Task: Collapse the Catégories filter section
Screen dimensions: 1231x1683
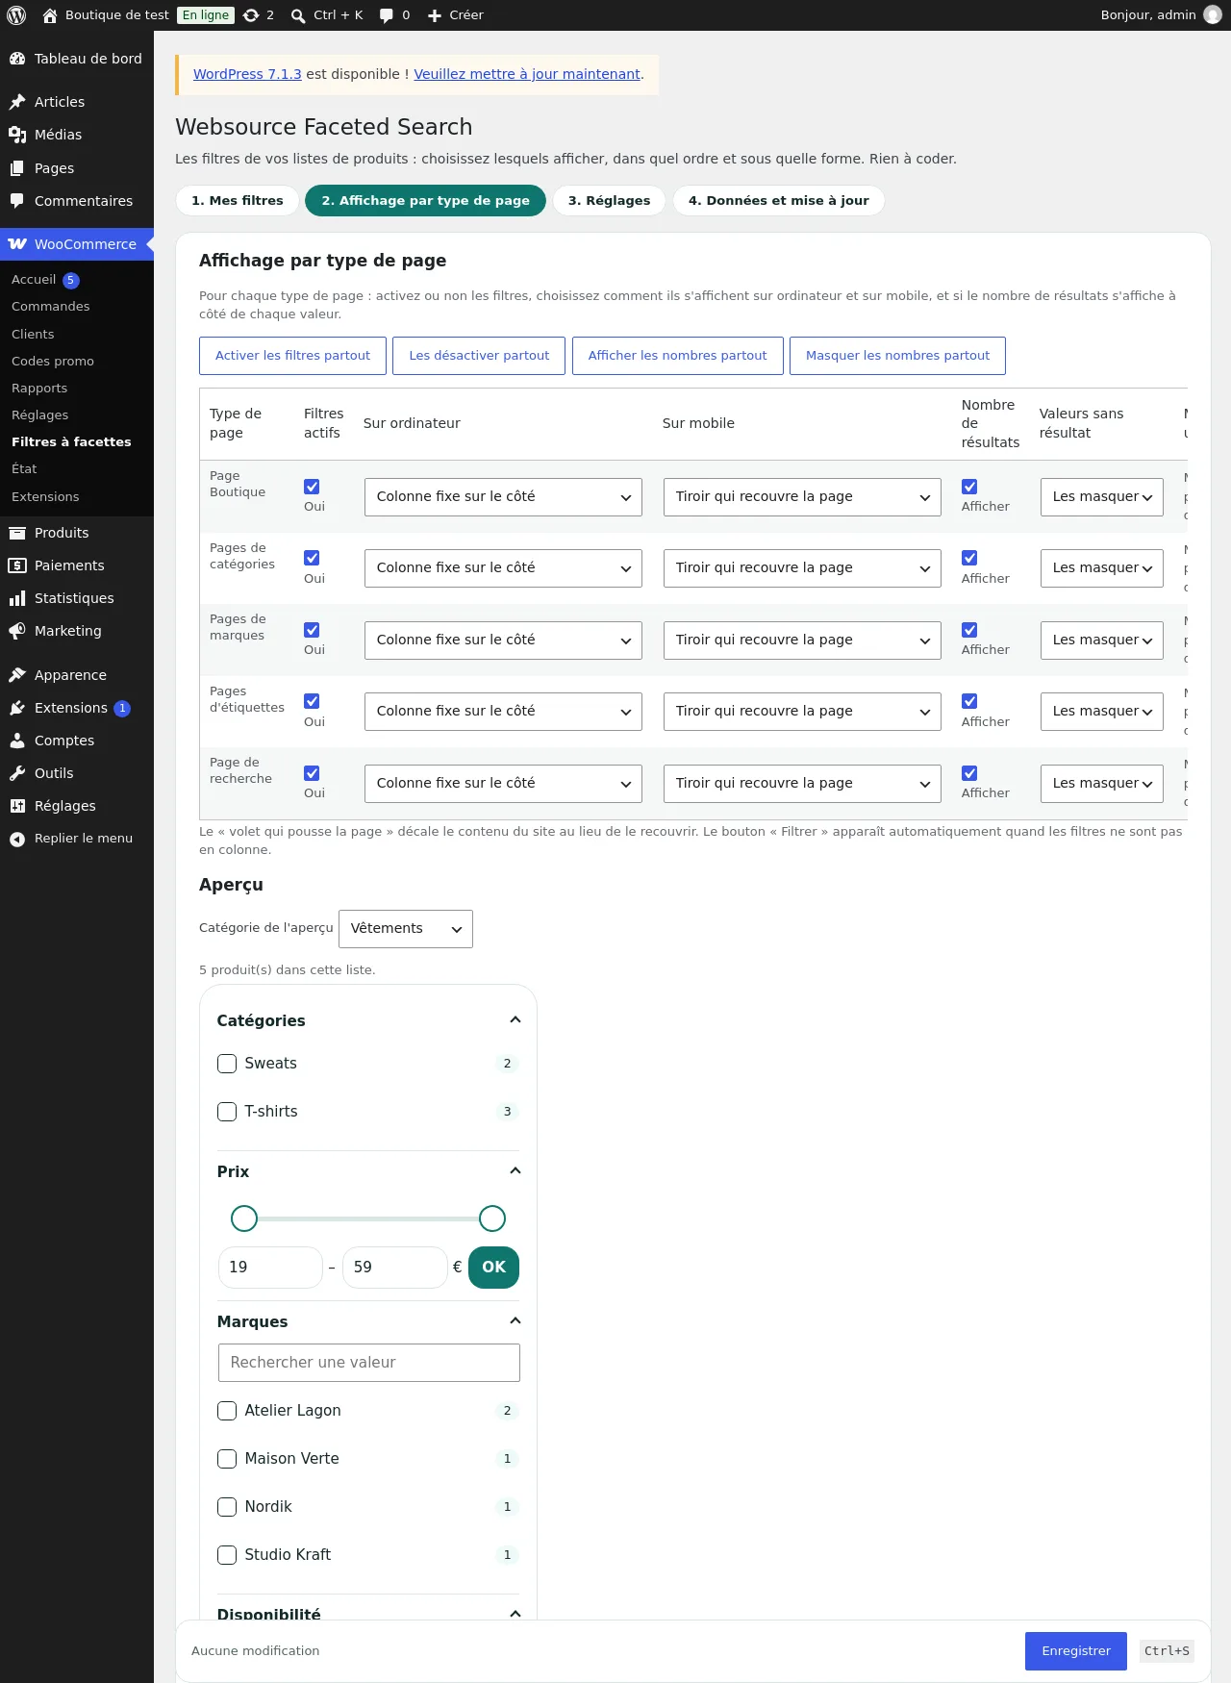Action: pyautogui.click(x=515, y=1020)
